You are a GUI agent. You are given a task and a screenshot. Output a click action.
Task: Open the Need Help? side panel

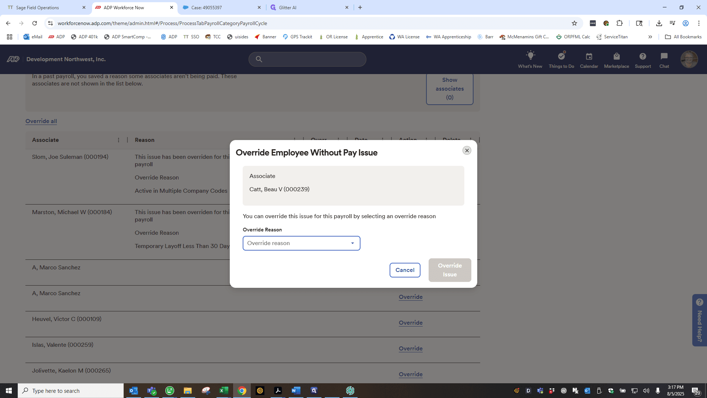(699, 320)
